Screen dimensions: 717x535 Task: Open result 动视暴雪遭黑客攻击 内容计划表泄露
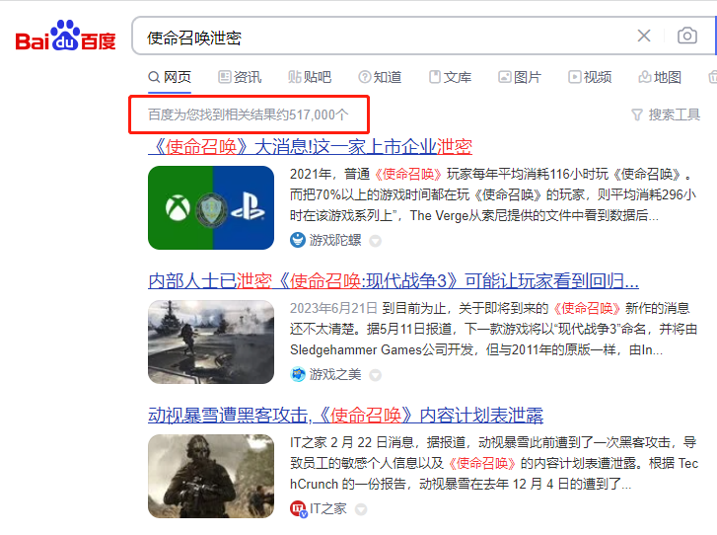pyautogui.click(x=346, y=416)
